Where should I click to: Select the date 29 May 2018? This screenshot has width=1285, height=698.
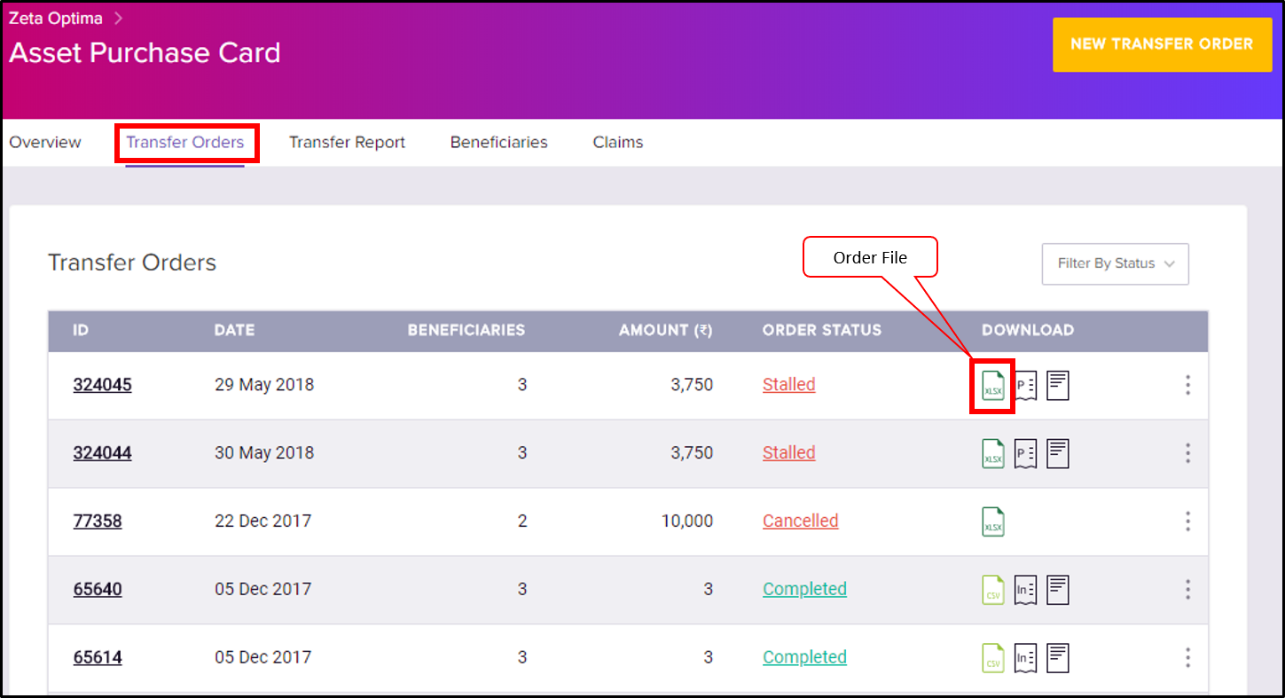(264, 385)
